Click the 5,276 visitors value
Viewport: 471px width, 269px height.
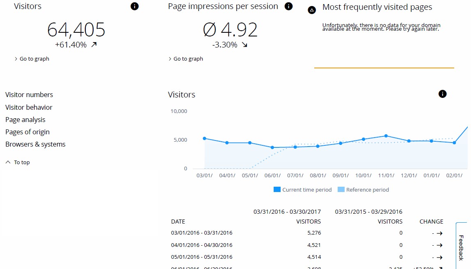[x=314, y=233]
